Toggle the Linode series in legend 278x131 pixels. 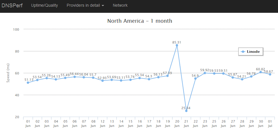251,51
